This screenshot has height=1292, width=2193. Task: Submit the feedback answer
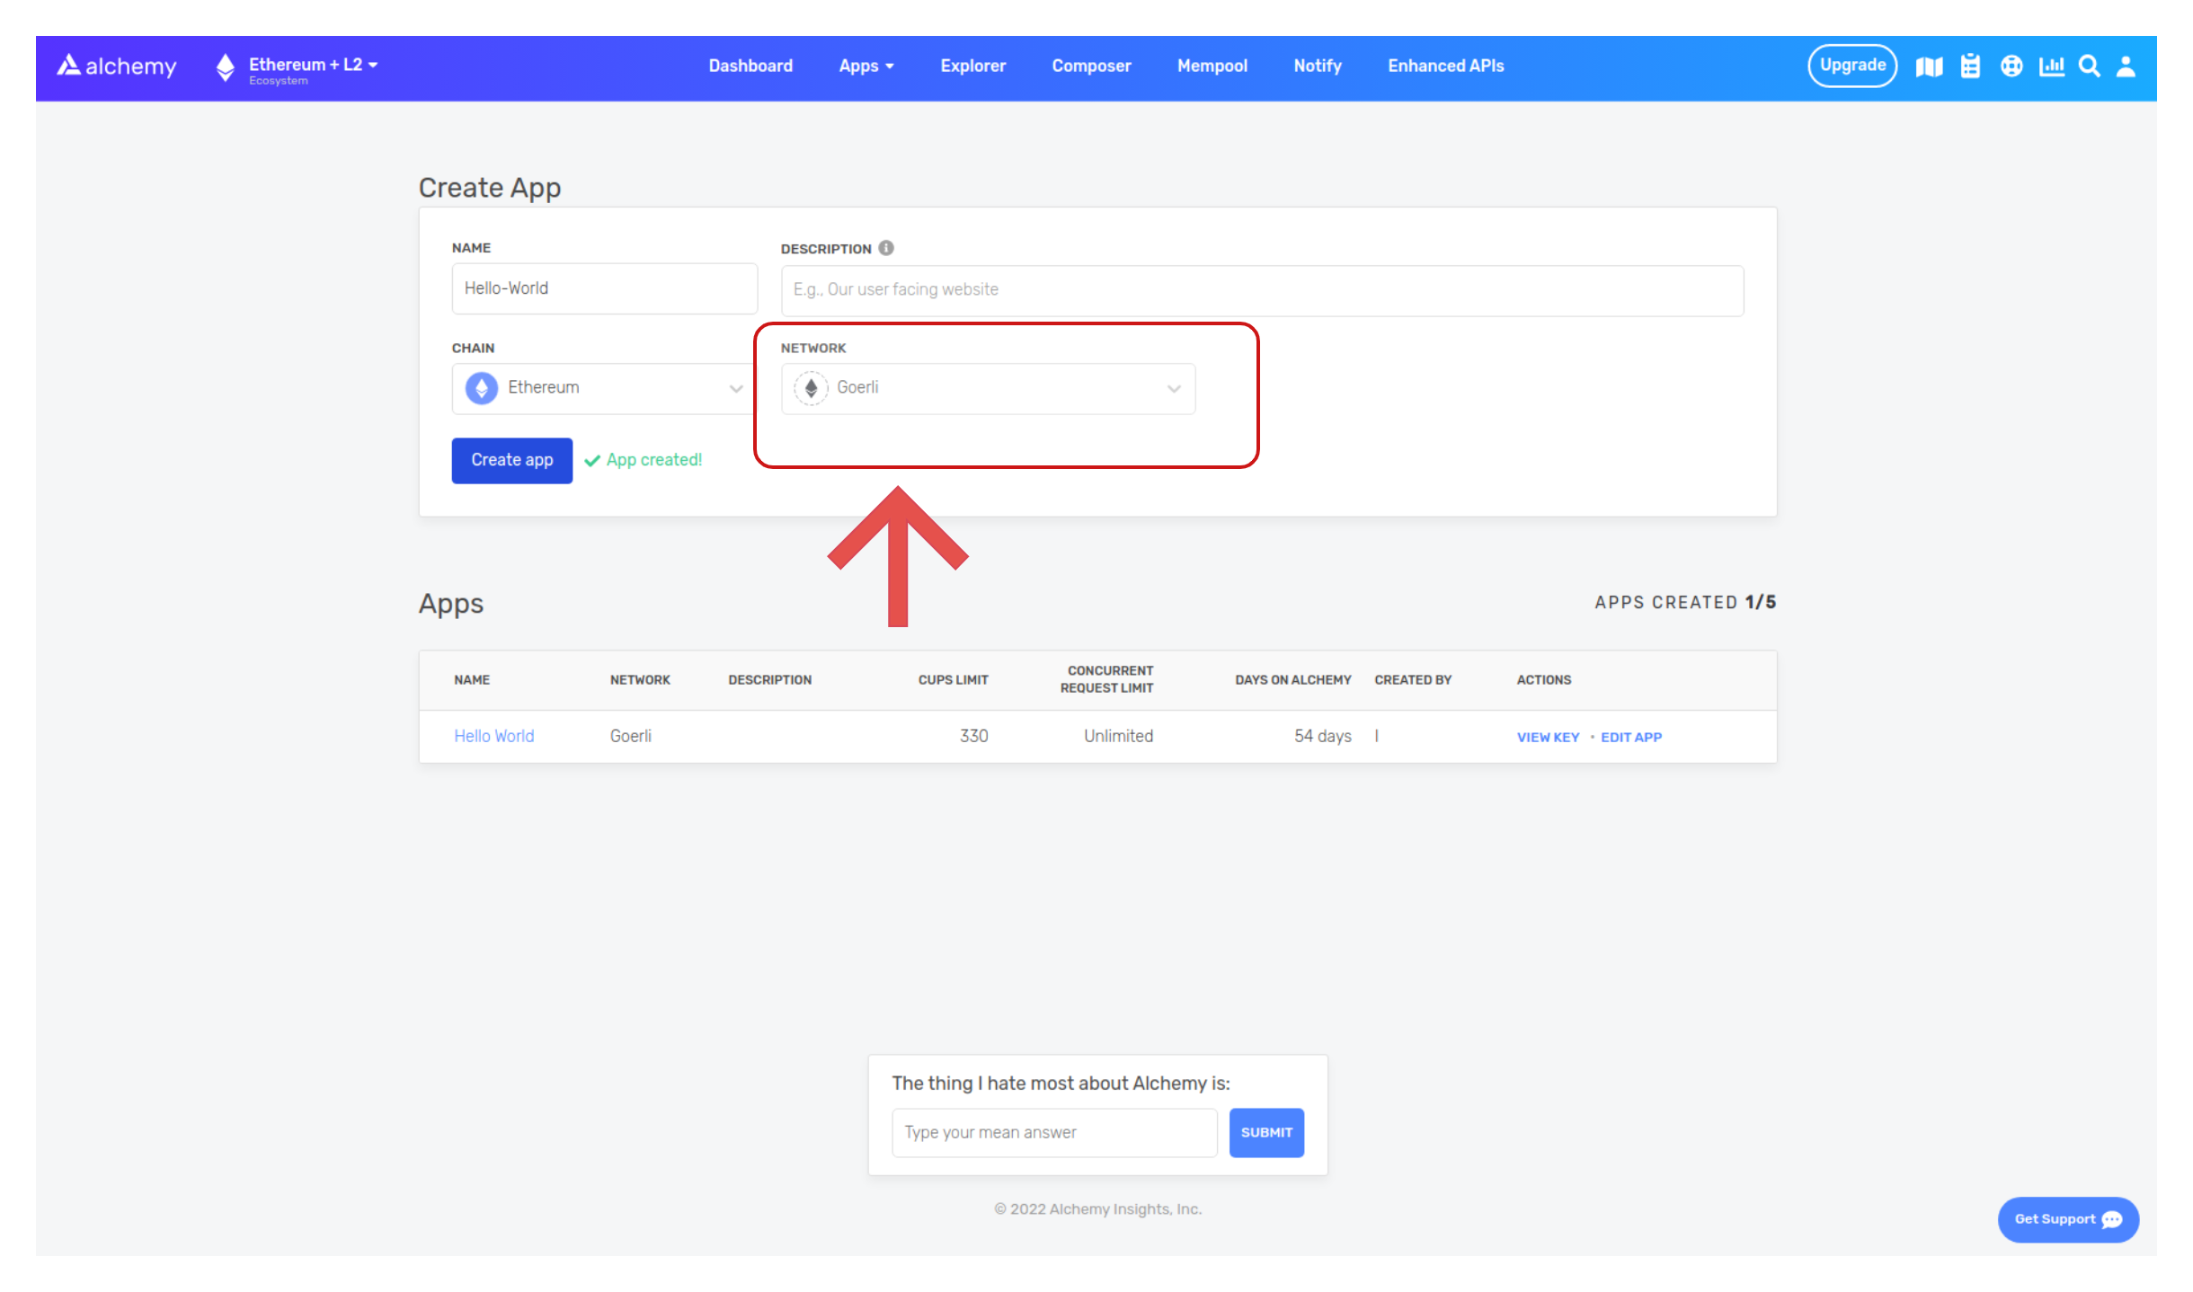tap(1266, 1132)
